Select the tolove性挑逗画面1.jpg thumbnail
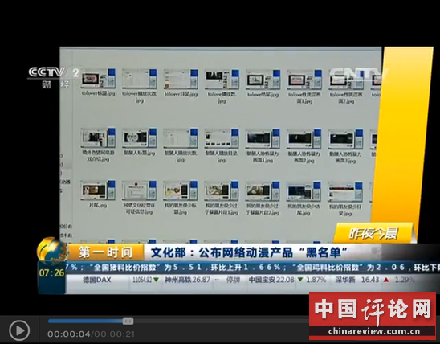Image resolution: width=440 pixels, height=344 pixels. coord(304,80)
